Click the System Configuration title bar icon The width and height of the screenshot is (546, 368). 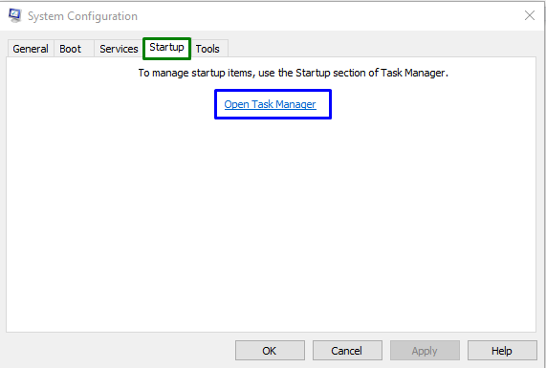pos(15,15)
